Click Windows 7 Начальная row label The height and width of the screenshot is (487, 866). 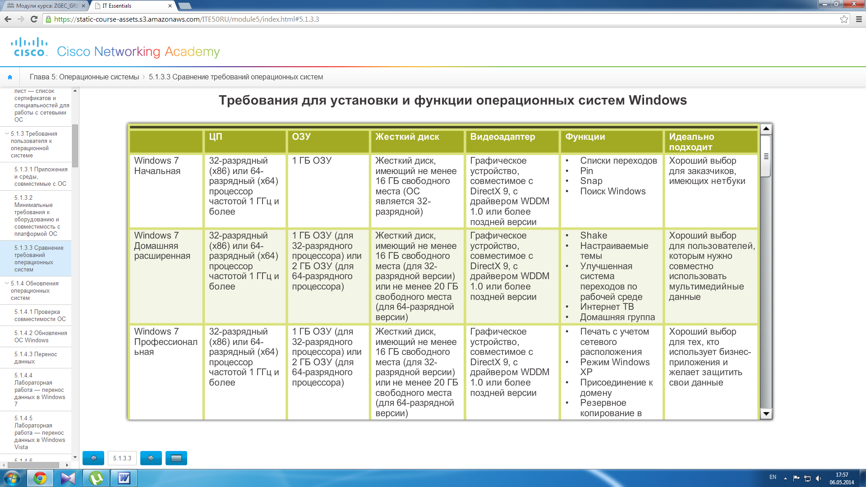point(157,166)
